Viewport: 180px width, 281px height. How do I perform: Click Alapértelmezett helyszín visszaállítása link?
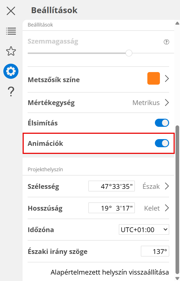pyautogui.click(x=110, y=272)
